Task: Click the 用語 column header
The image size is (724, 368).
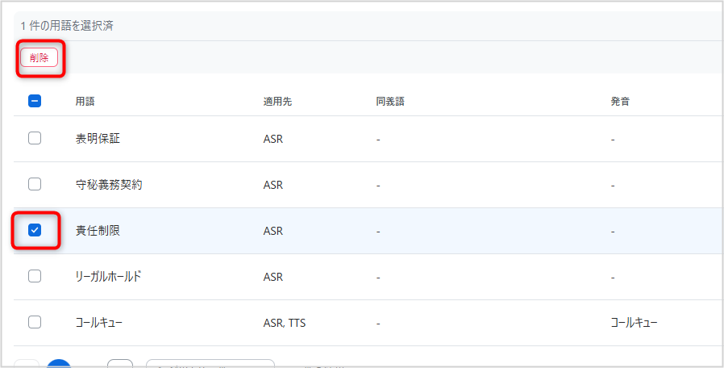Action: (85, 102)
